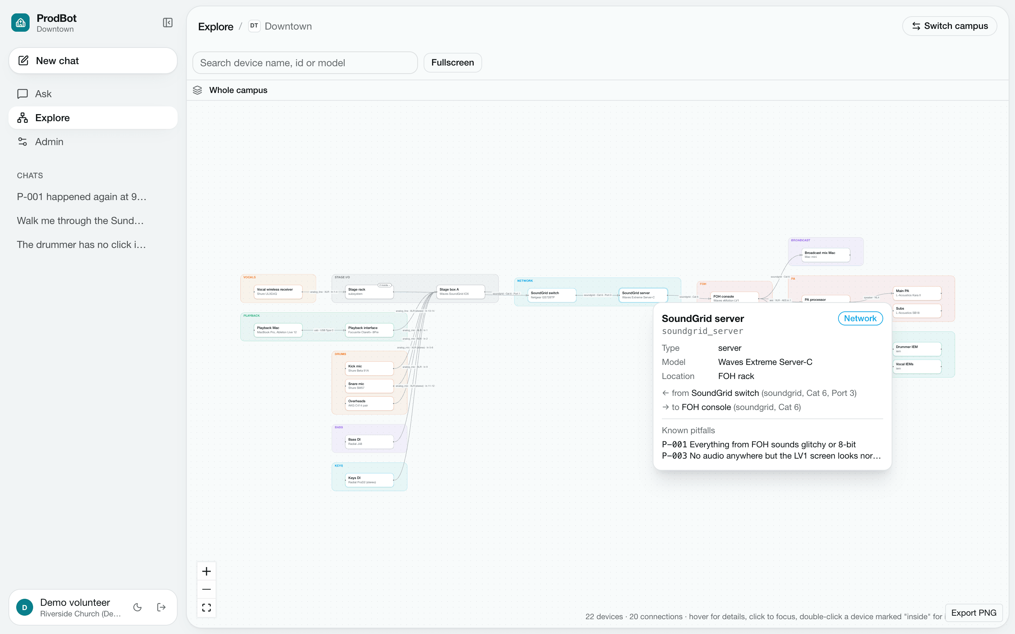Select the SoundGrid switch node
The width and height of the screenshot is (1015, 634).
pyautogui.click(x=552, y=295)
